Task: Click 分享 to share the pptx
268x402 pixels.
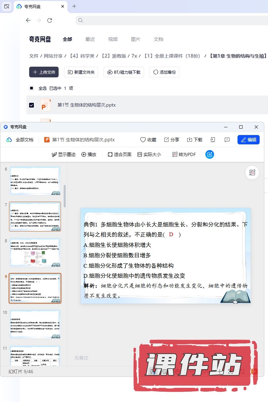Action: 171,140
